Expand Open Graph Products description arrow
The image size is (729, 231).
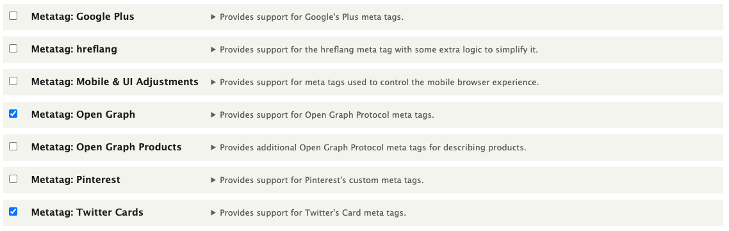[x=213, y=148]
